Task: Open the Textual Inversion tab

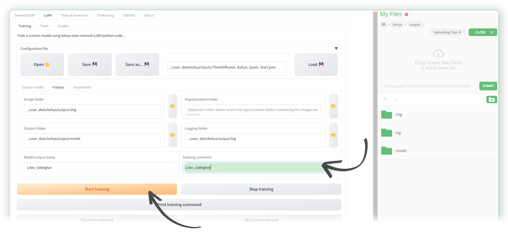Action: (x=74, y=15)
